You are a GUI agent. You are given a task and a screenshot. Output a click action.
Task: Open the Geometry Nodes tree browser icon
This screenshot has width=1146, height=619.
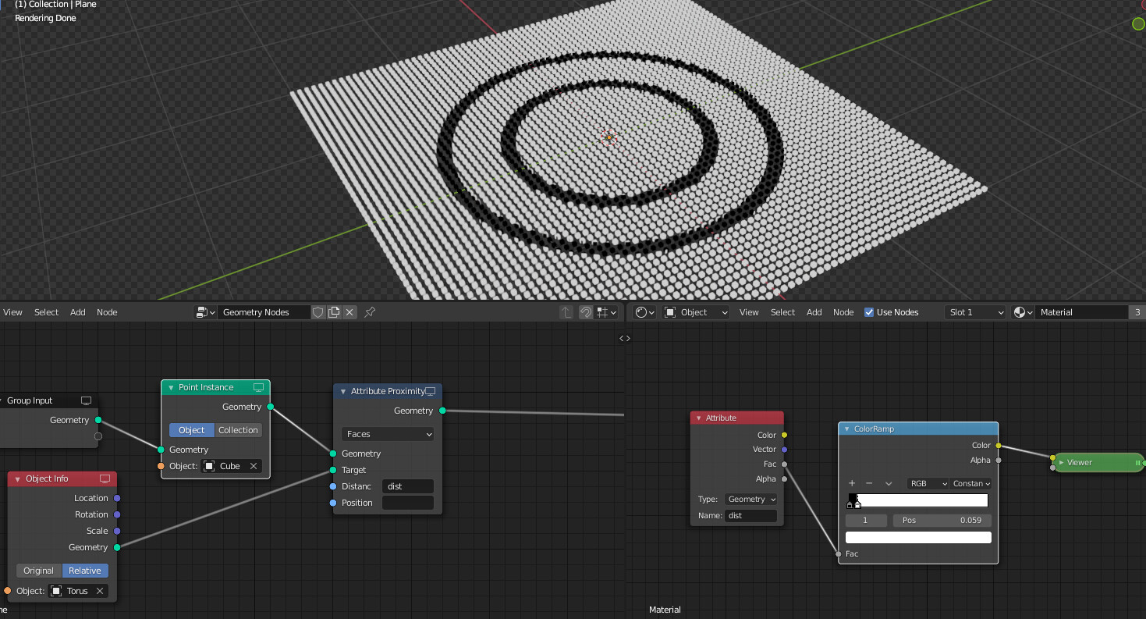201,311
